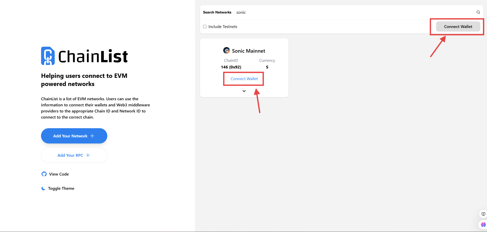Enable the Include Testnets checkbox
487x232 pixels.
(205, 27)
